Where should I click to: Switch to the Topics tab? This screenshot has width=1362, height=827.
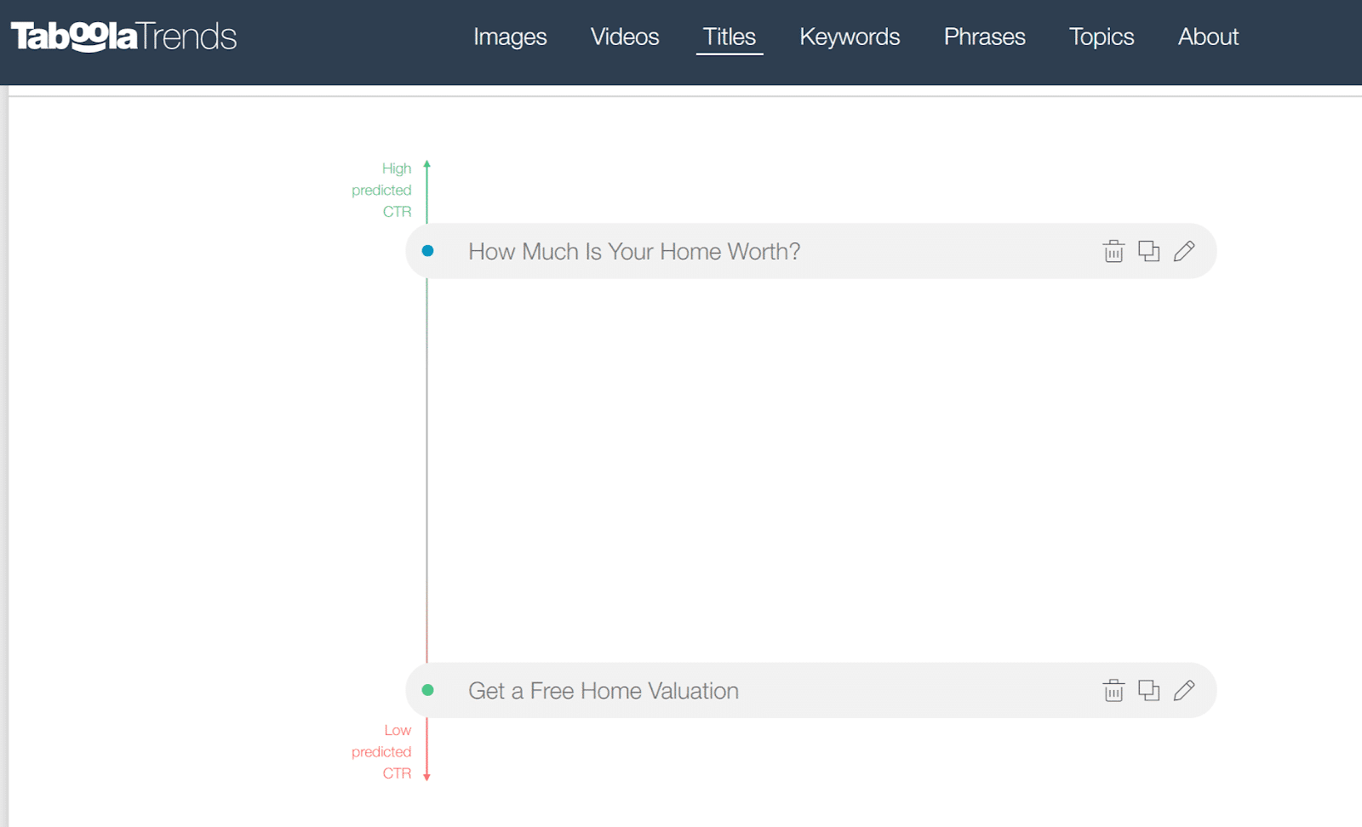click(x=1102, y=37)
